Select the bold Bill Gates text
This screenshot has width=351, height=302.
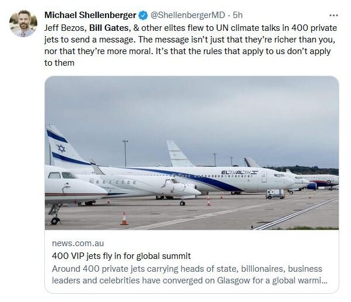pos(109,28)
